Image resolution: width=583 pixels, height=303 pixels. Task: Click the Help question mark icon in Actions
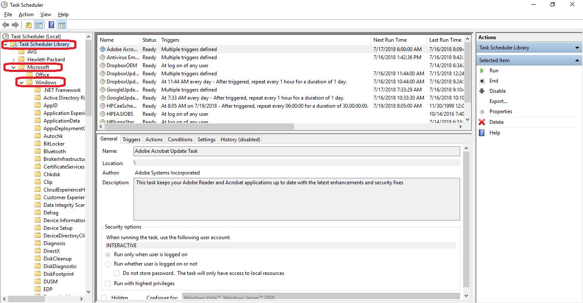pyautogui.click(x=482, y=133)
